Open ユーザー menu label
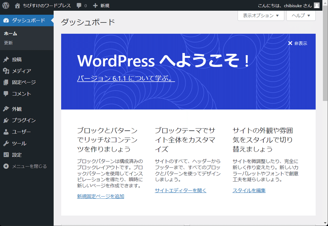 pyautogui.click(x=21, y=132)
